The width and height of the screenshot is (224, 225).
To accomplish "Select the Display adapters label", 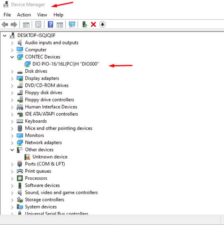I will 42,78.
